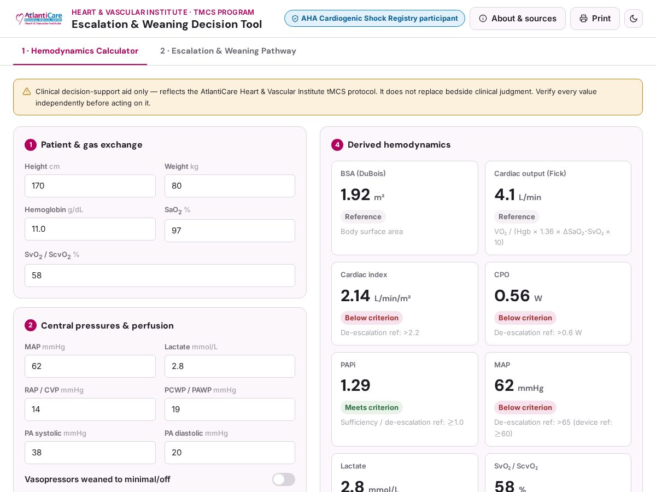Click the PCWP / PAWP input showing 19
The height and width of the screenshot is (492, 656).
pyautogui.click(x=230, y=409)
